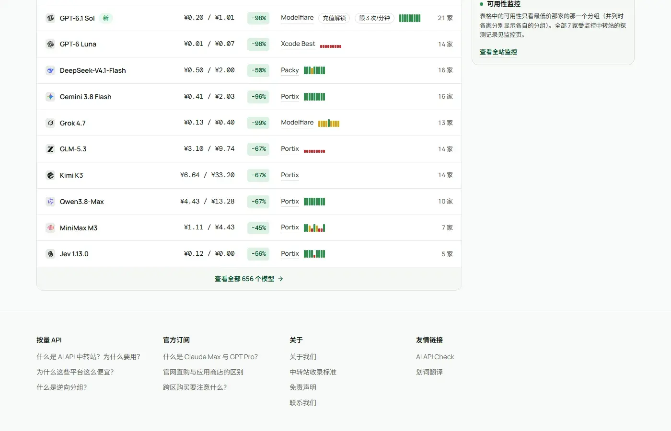Viewport: 671px width, 431px height.
Task: Click red availability bars in GPT-6 Luna row
Action: [x=331, y=46]
